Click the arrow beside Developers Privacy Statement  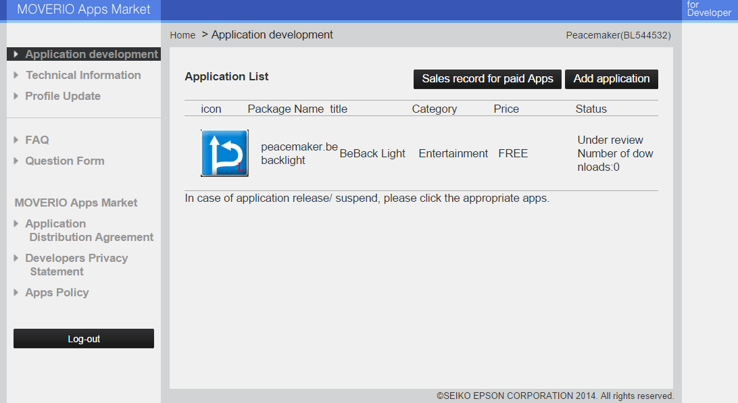(16, 258)
